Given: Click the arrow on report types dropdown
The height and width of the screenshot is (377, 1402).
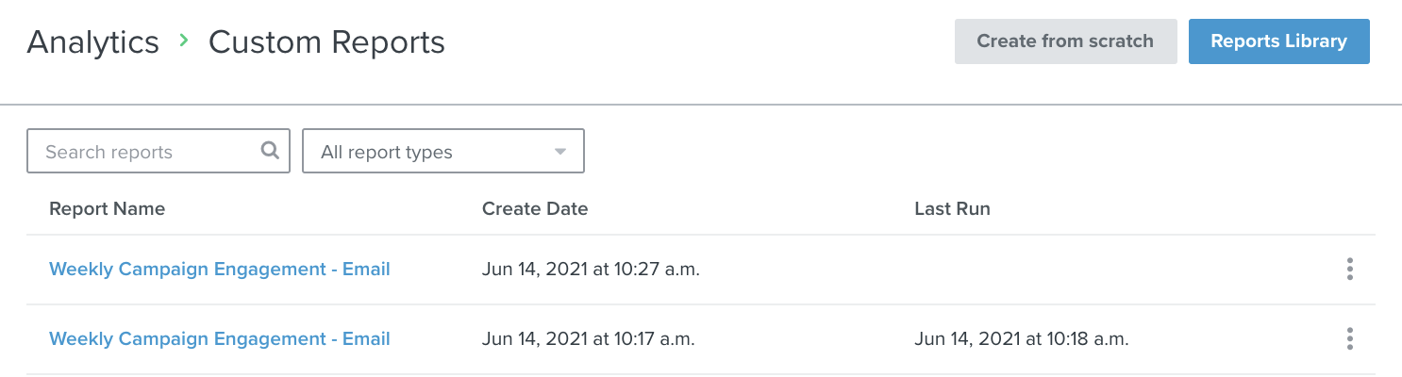Looking at the screenshot, I should 560,152.
